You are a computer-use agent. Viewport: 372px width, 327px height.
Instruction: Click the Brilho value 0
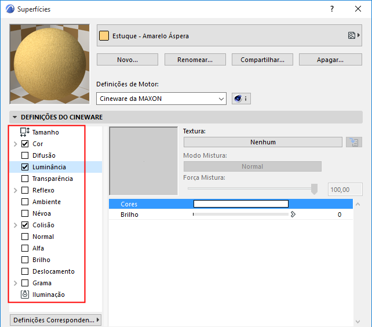[x=340, y=215]
